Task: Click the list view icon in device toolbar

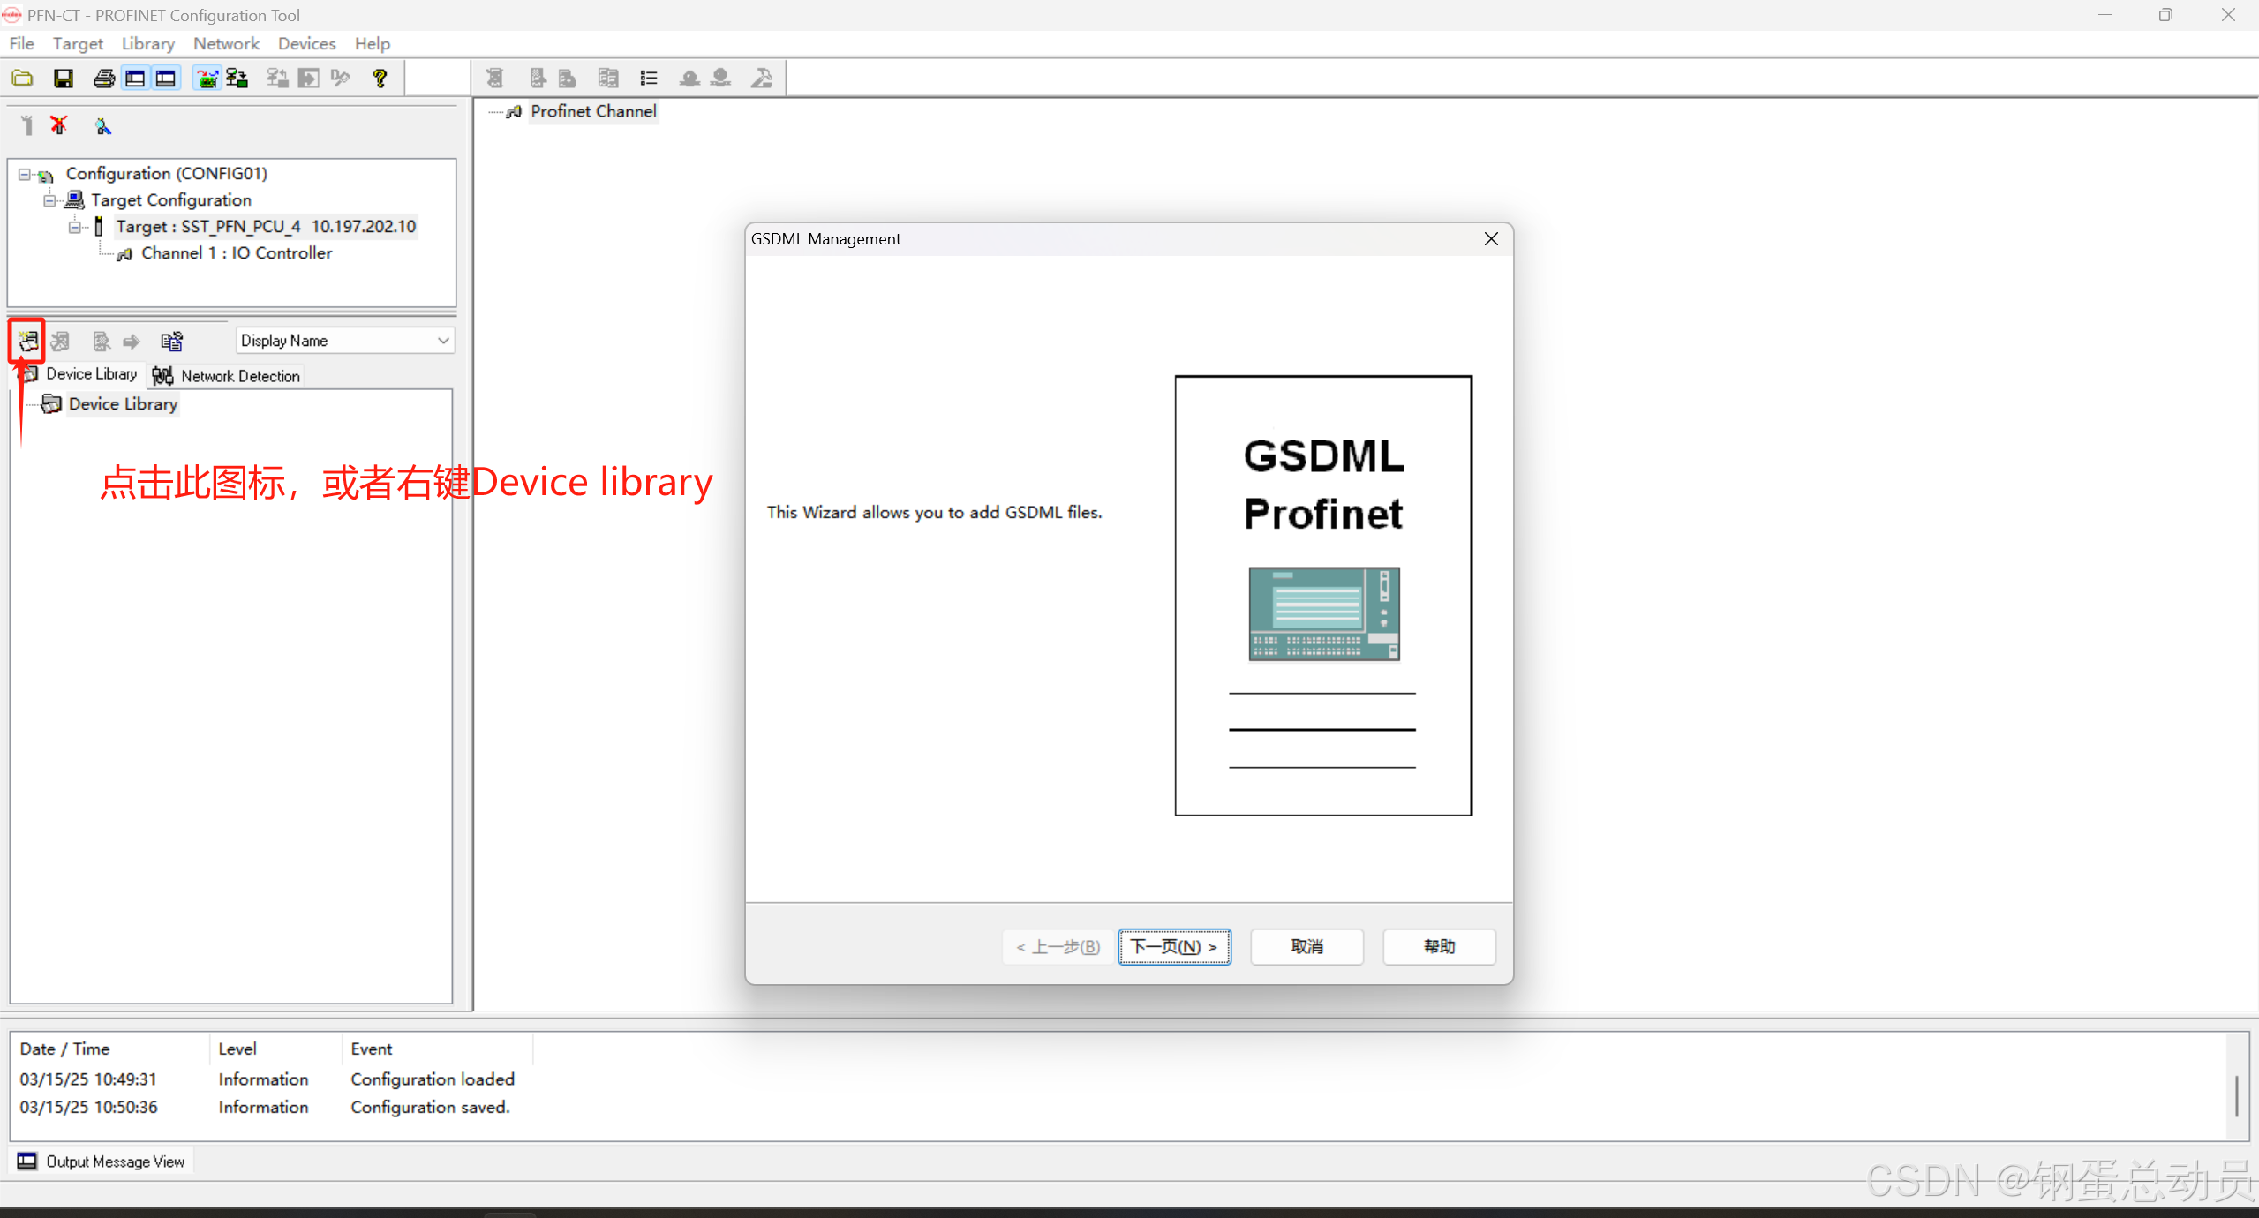Action: point(649,79)
